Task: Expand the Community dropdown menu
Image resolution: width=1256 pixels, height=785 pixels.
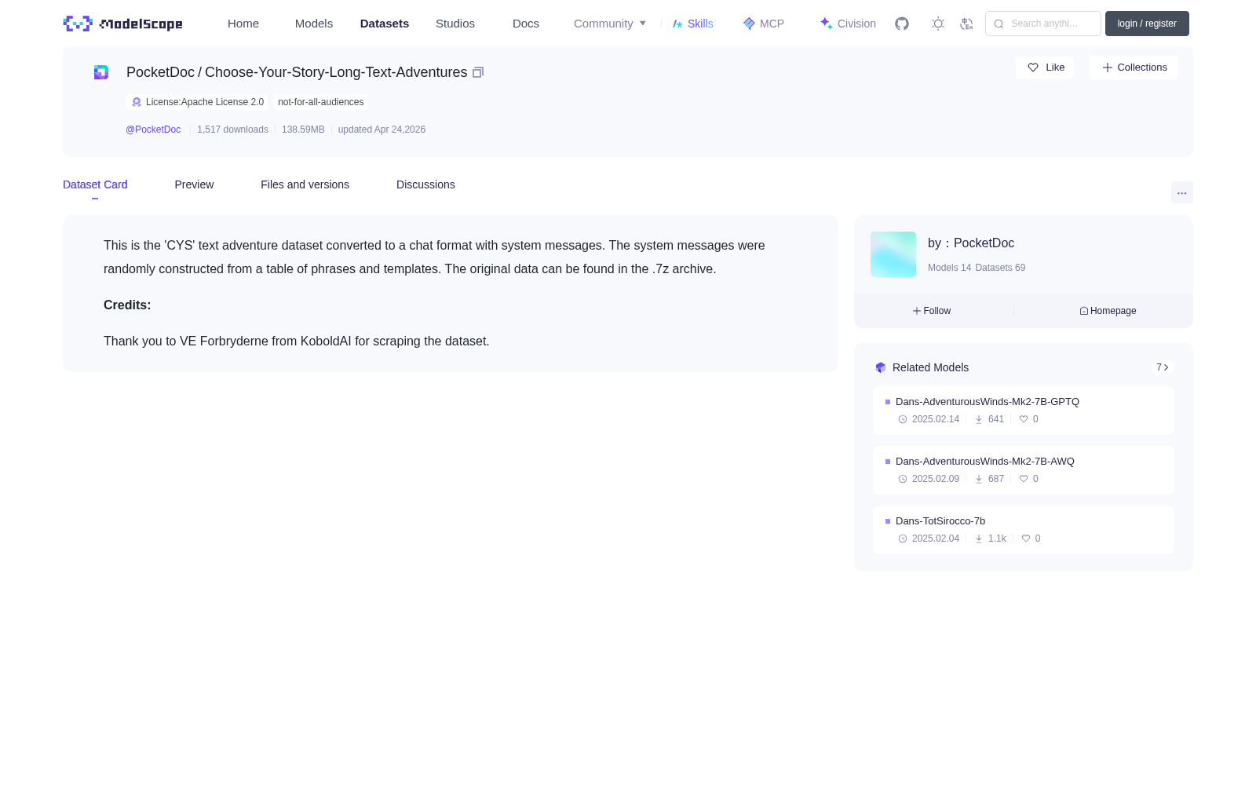Action: 610,24
